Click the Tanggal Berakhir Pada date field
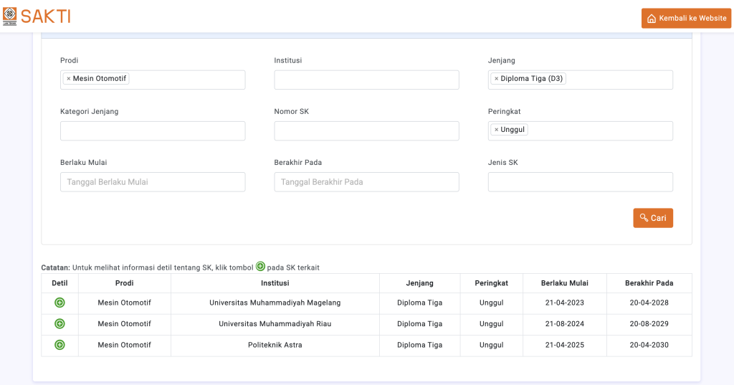The image size is (734, 385). (366, 182)
